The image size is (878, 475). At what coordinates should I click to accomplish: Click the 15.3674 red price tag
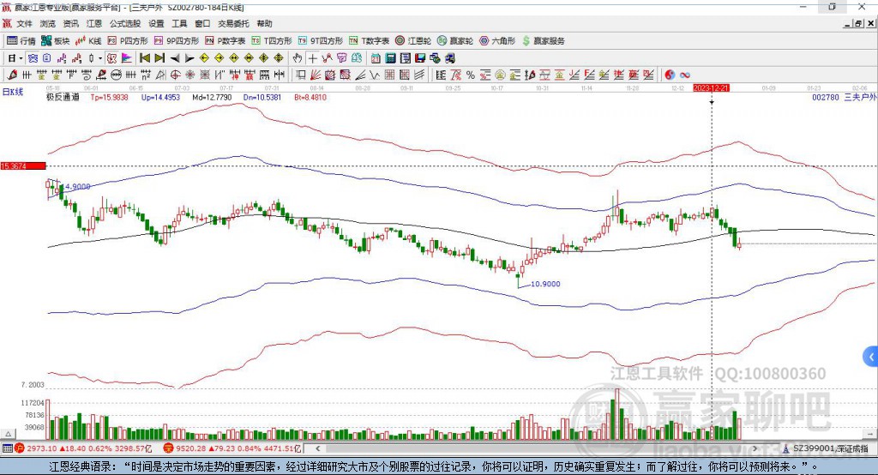pos(23,166)
